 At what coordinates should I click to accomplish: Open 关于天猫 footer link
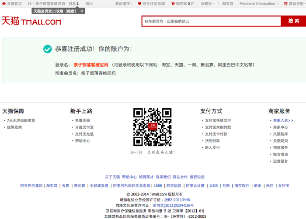pyautogui.click(x=112, y=177)
